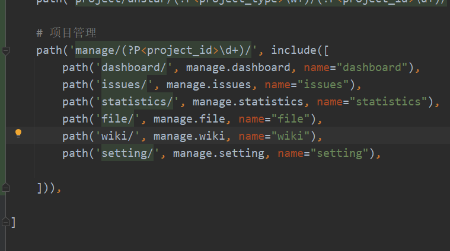Click the 'include' function name
450x251 pixels.
(294, 50)
